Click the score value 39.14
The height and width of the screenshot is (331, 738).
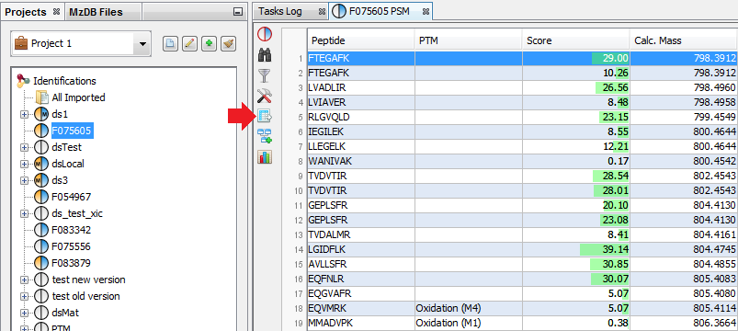click(x=616, y=249)
